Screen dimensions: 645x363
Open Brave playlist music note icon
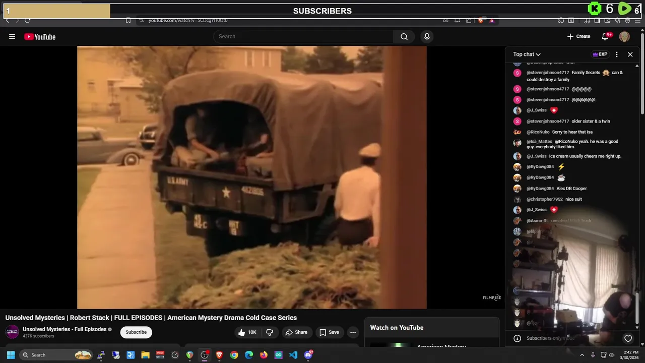587,21
